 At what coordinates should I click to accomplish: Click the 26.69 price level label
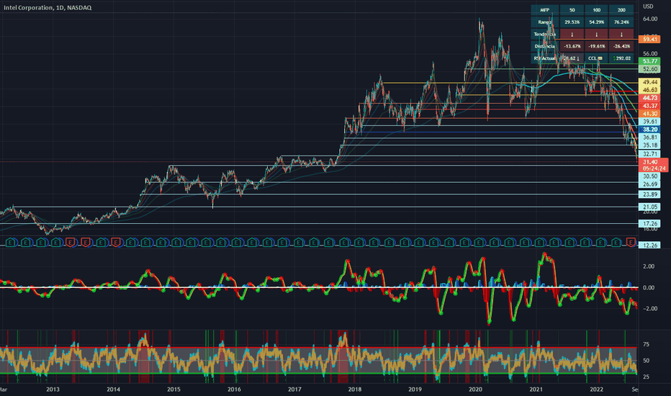point(649,184)
